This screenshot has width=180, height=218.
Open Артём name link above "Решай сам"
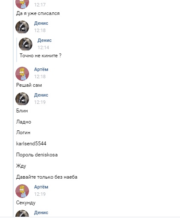(41, 69)
